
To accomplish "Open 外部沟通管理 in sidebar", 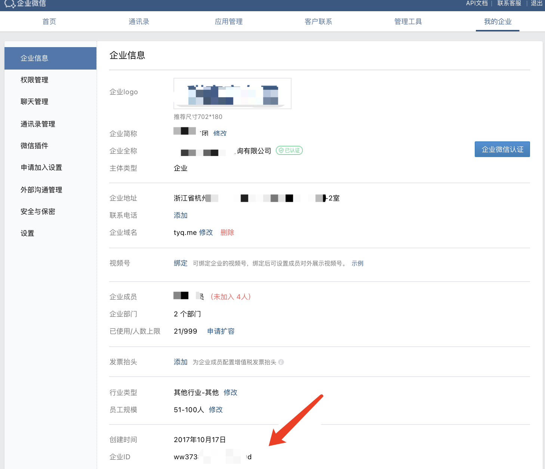I will coord(41,190).
